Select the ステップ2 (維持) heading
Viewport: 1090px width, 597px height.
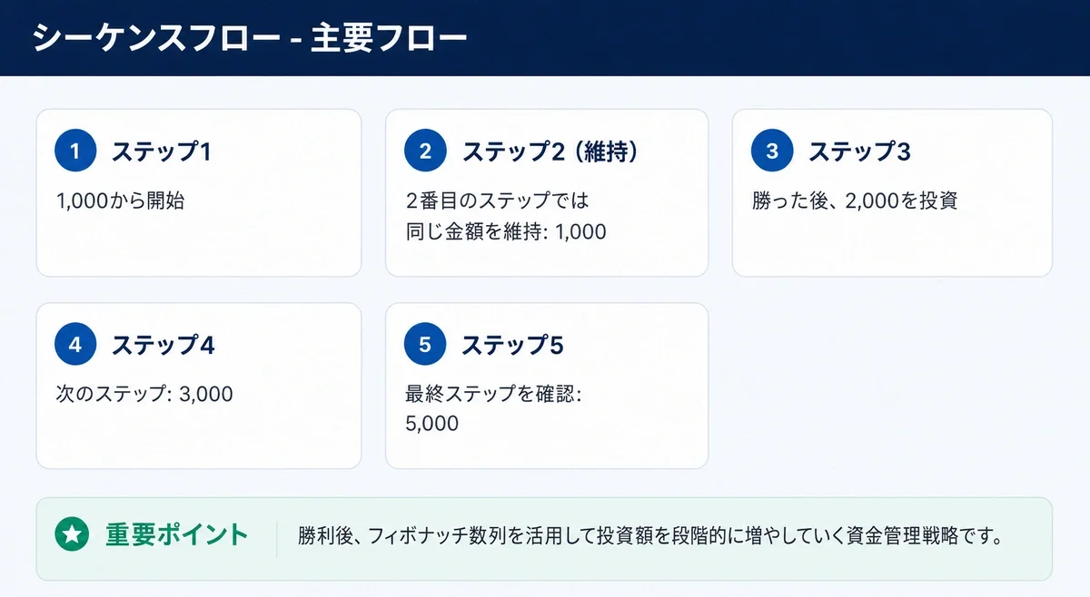[x=550, y=152]
